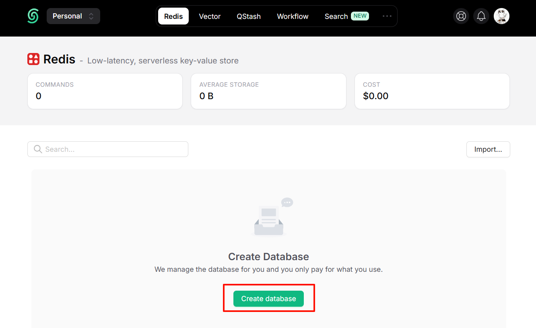The image size is (536, 328).
Task: Select the Redis tab
Action: (173, 16)
